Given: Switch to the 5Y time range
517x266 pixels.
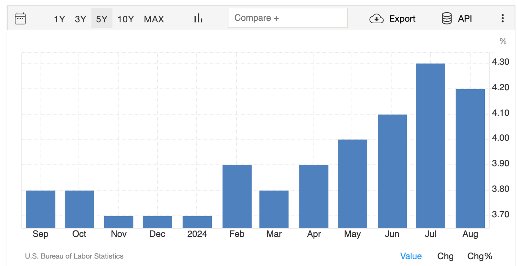Looking at the screenshot, I should pyautogui.click(x=101, y=19).
